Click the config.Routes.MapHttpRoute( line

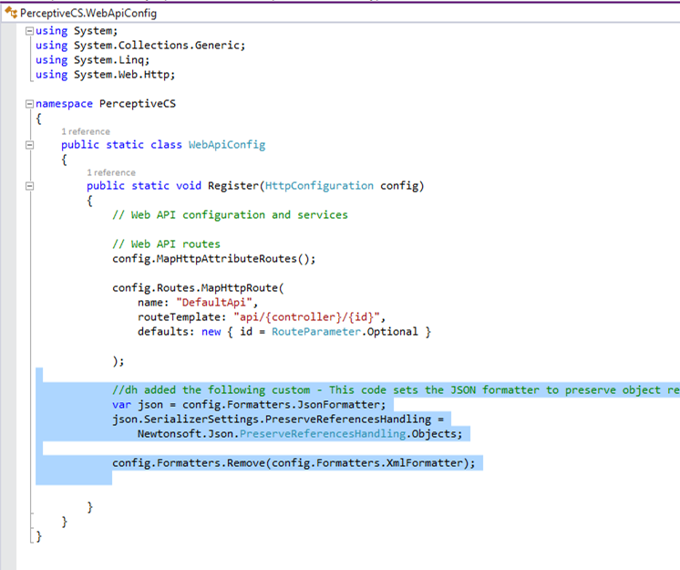pyautogui.click(x=198, y=287)
